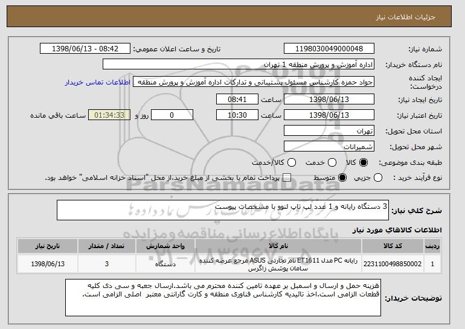Image resolution: width=465 pixels, height=329 pixels.
Task: Choose the متوسط purchase type radio
Action: coord(342,178)
